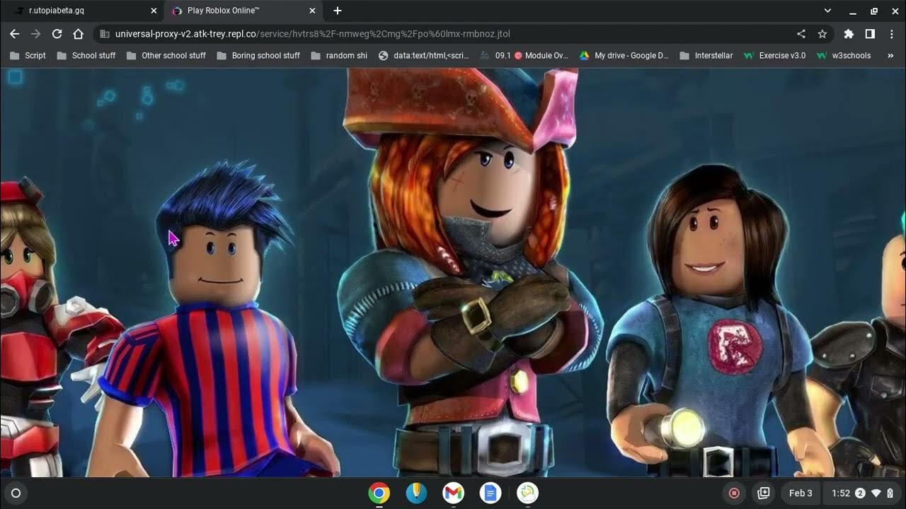Click the notification count badge
This screenshot has width=906, height=509.
click(860, 493)
